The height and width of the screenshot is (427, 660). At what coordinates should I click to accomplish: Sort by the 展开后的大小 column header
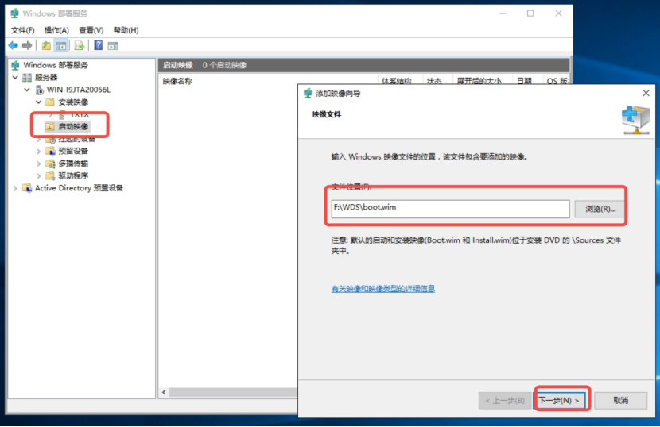(x=479, y=81)
